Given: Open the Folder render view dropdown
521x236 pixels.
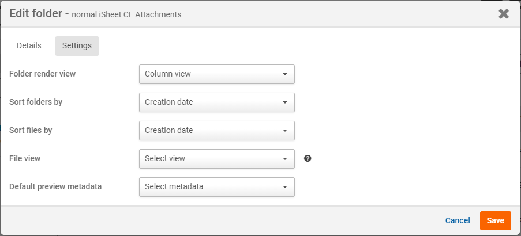Looking at the screenshot, I should click(x=216, y=74).
